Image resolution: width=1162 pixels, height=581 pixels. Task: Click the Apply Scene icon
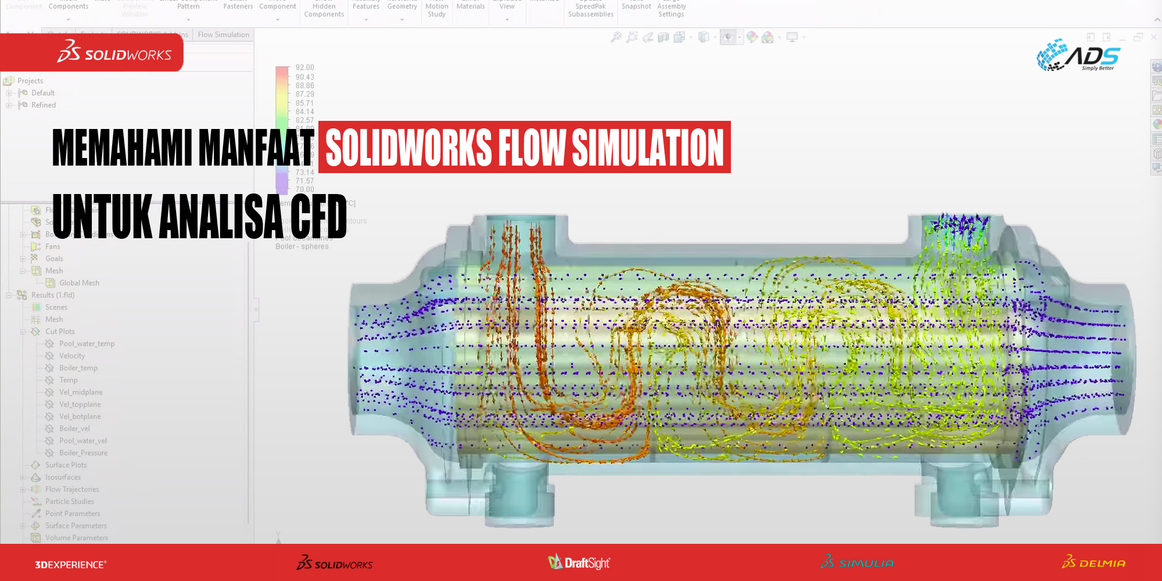(768, 37)
